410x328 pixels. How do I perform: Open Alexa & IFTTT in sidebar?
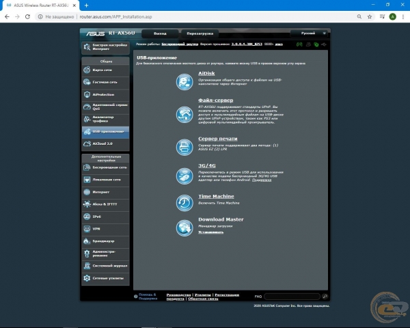pyautogui.click(x=105, y=204)
